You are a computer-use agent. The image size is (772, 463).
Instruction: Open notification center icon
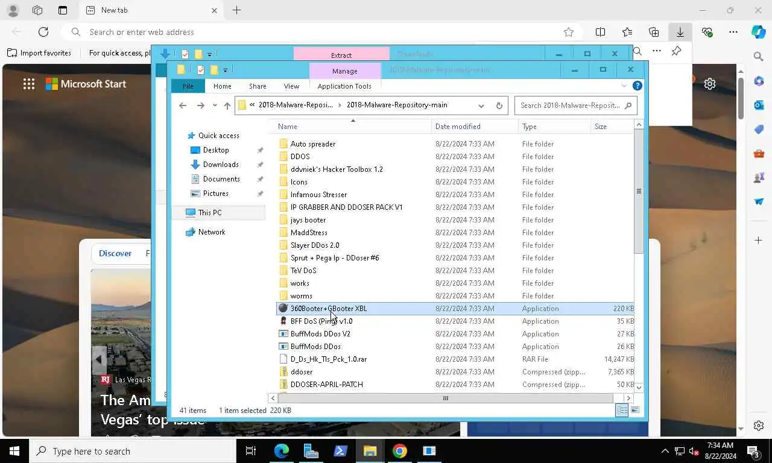tap(753, 451)
